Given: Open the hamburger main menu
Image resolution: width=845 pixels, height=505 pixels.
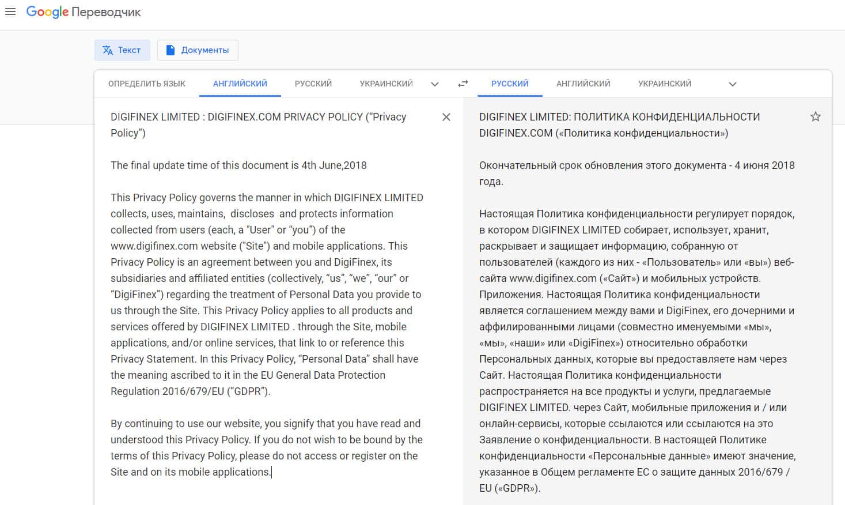Looking at the screenshot, I should 10,12.
